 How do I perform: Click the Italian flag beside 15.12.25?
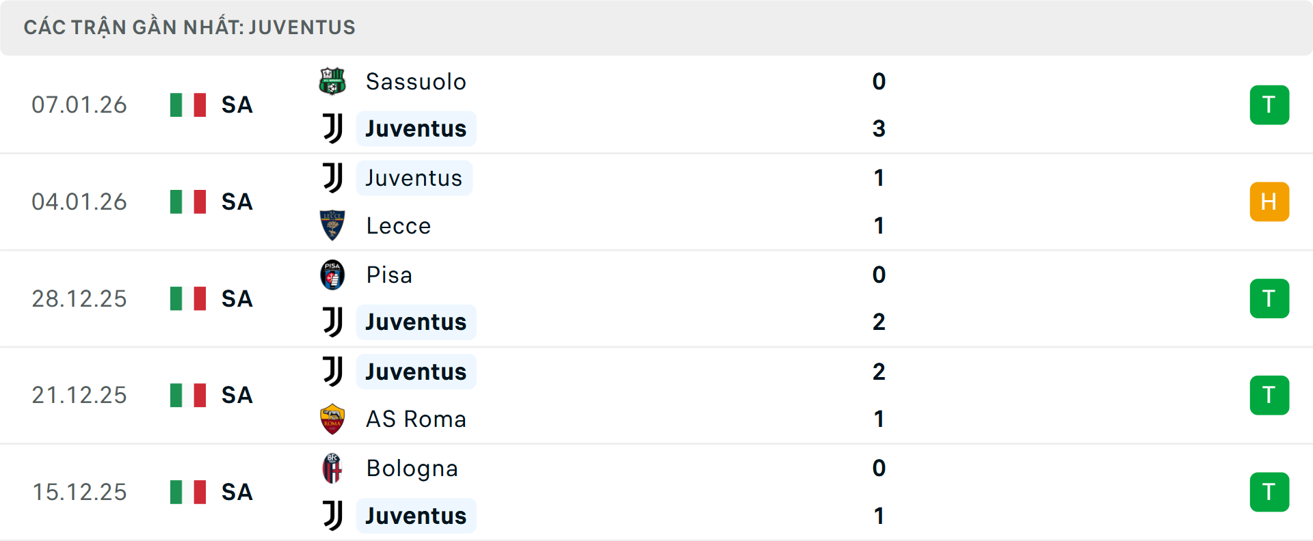coord(188,492)
